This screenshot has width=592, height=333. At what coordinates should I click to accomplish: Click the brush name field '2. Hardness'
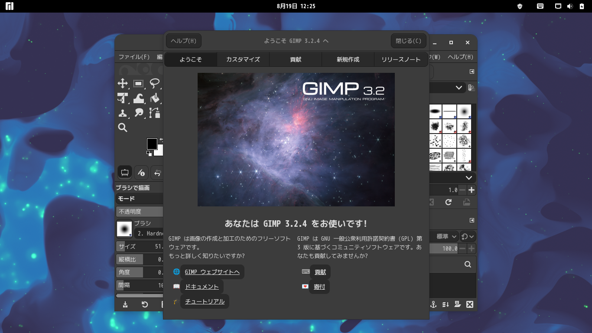click(x=149, y=233)
